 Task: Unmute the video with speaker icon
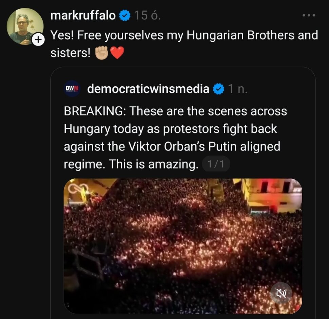(x=281, y=293)
